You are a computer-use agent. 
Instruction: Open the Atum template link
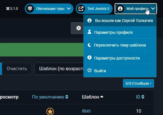tap(86, 110)
